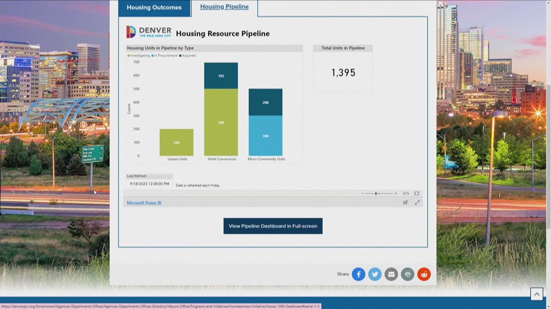Open the Microsoft Power BI link
Screen dimensions: 551x309
click(x=144, y=202)
